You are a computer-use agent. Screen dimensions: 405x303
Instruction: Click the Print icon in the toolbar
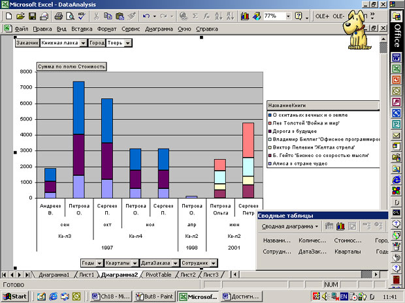point(57,16)
